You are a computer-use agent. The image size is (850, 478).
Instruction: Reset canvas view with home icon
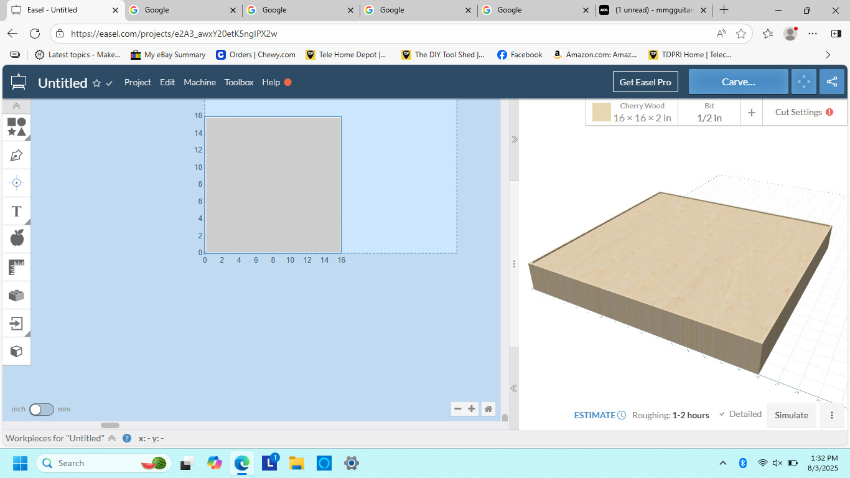[x=488, y=409]
